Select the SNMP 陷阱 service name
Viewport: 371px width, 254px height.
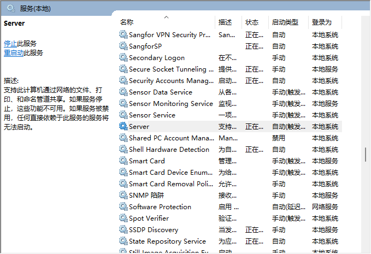(x=146, y=196)
